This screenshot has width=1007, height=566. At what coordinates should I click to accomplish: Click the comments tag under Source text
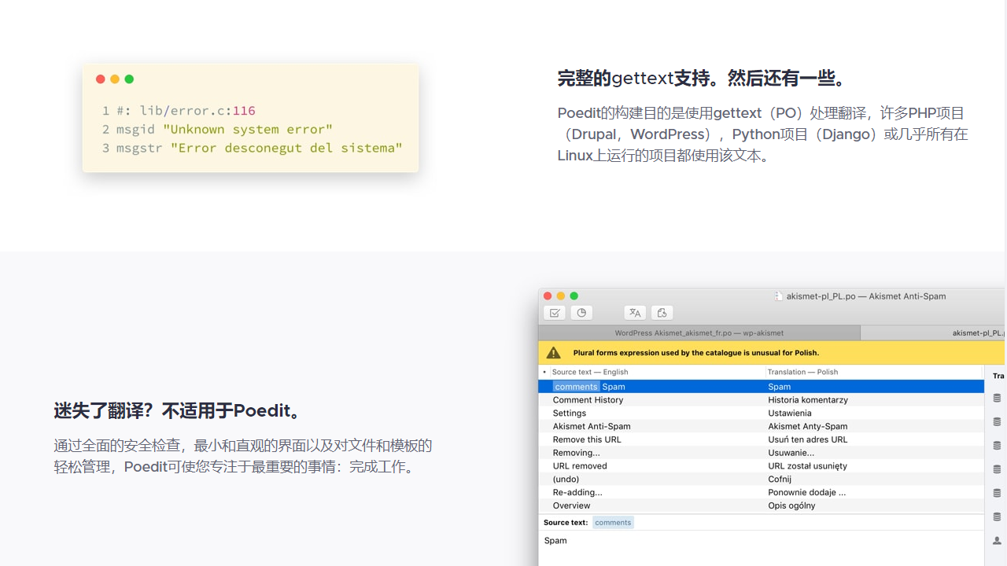click(x=613, y=522)
